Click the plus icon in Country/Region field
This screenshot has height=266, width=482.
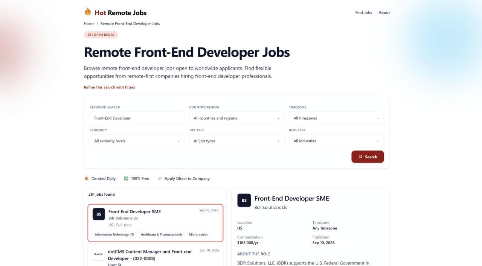point(278,118)
